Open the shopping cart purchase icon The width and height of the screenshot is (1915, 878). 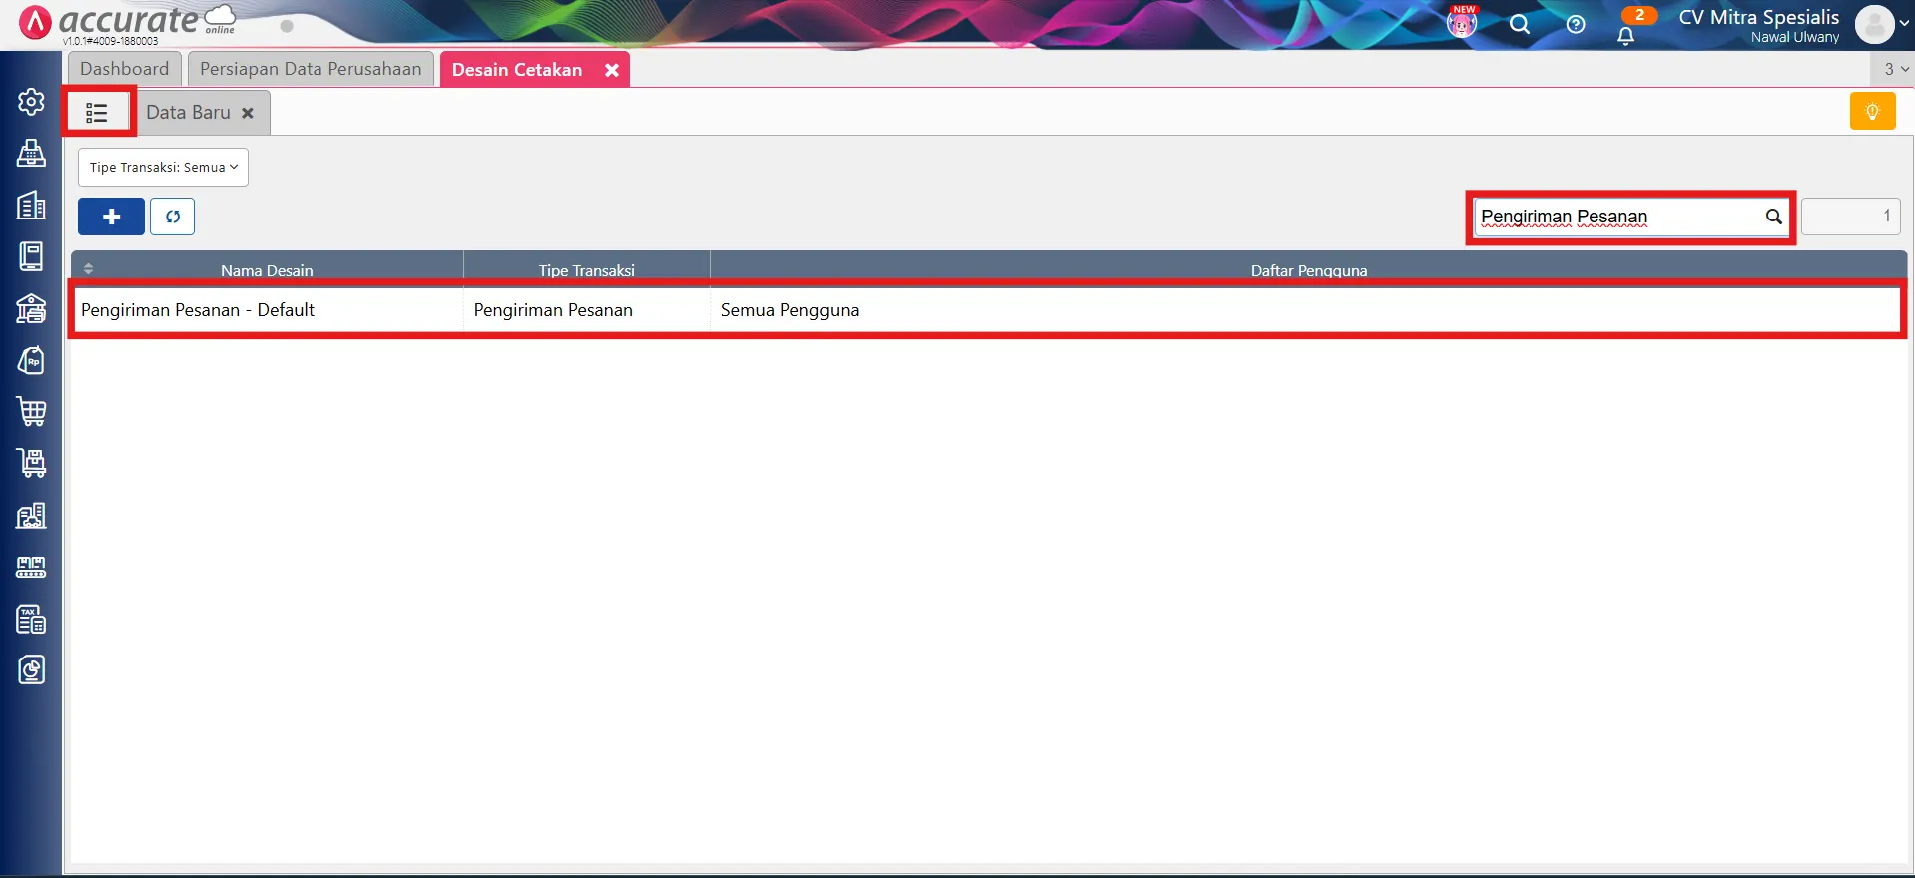tap(31, 412)
